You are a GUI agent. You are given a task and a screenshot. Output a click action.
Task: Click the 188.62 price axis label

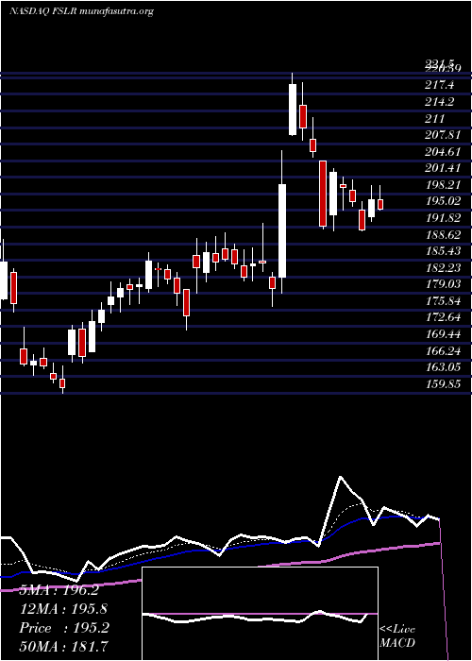444,234
